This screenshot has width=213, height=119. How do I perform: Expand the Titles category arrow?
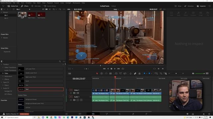click(x=3, y=73)
